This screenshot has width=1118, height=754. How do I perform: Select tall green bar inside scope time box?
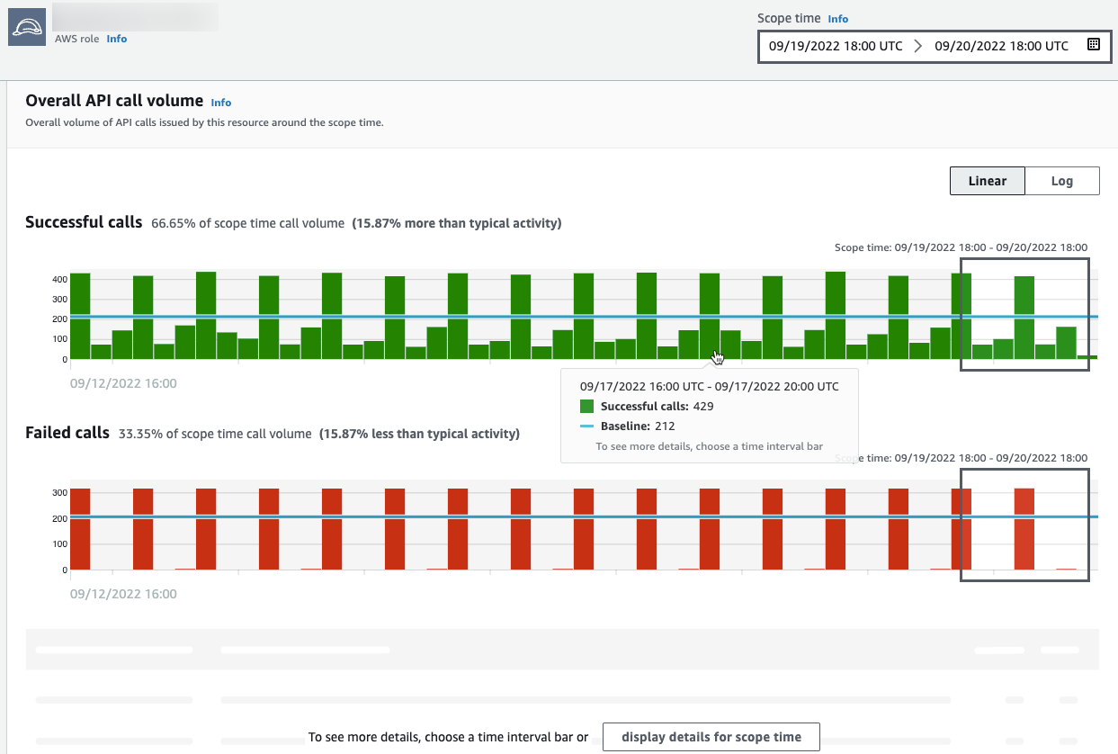pyautogui.click(x=1024, y=317)
